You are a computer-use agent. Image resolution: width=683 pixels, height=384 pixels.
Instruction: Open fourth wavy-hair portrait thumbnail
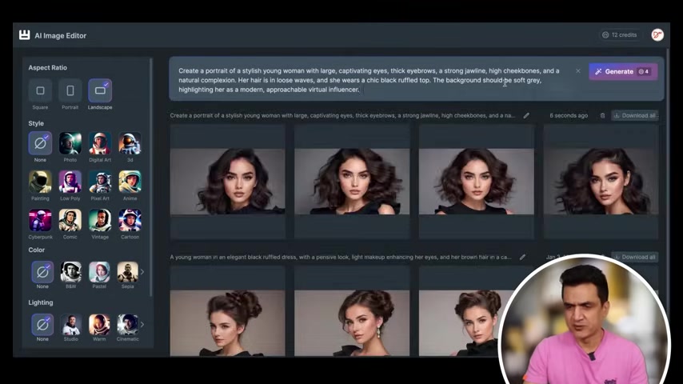[x=601, y=182]
